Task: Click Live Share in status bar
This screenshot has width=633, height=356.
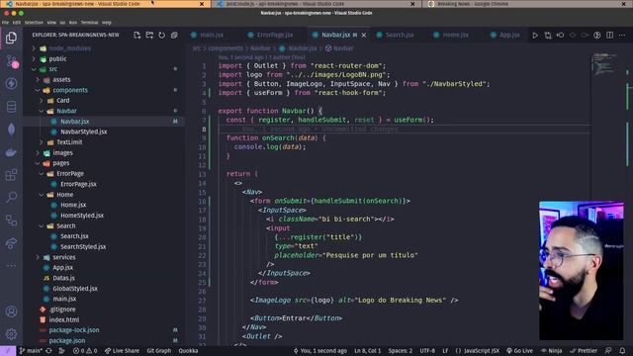Action: click(x=122, y=351)
